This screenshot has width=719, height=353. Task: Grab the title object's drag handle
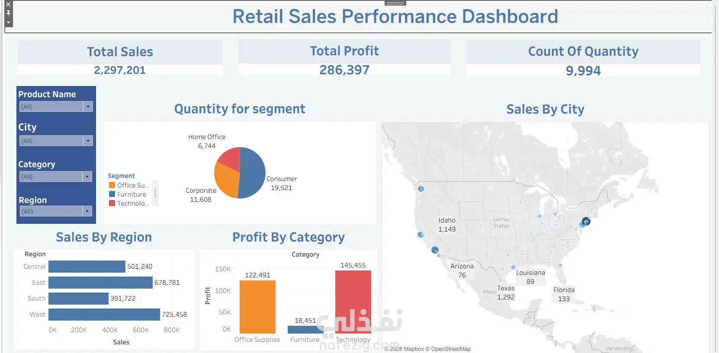pos(395,3)
